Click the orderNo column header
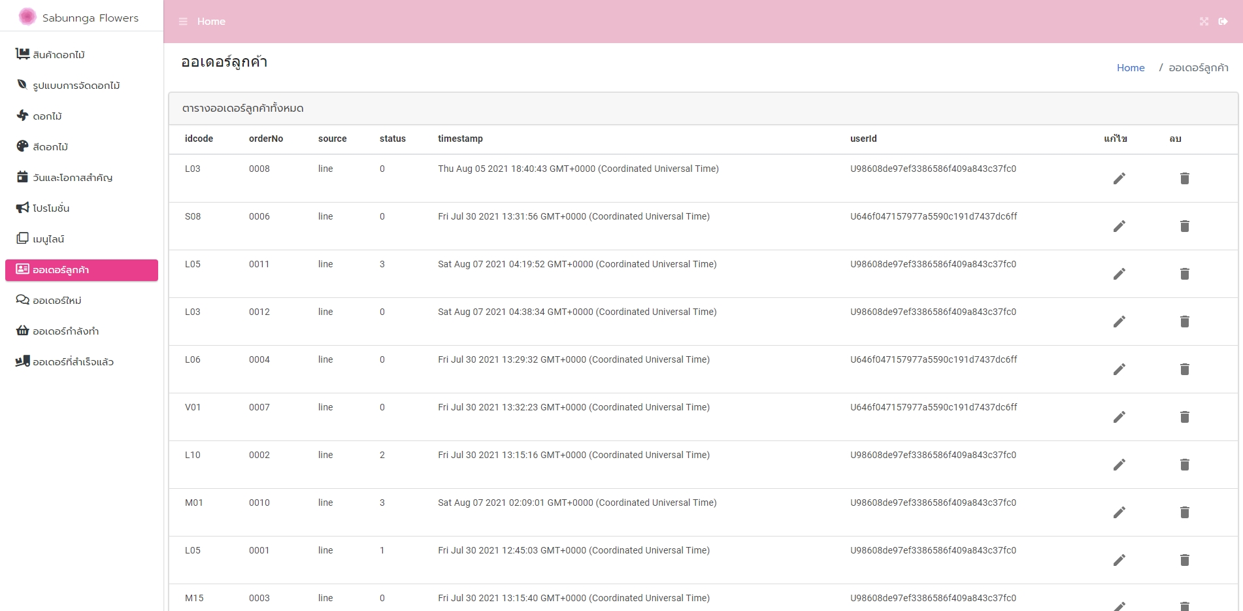The width and height of the screenshot is (1243, 611). tap(266, 139)
